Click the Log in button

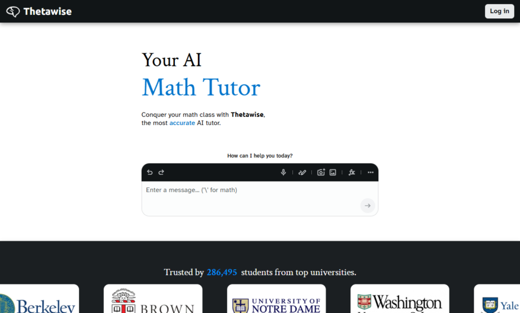click(499, 11)
